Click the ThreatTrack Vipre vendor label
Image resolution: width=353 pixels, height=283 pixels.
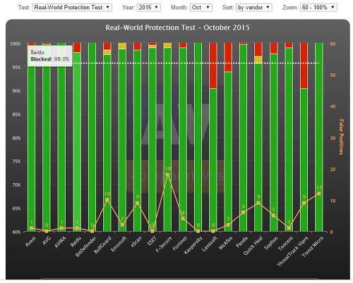tap(292, 251)
